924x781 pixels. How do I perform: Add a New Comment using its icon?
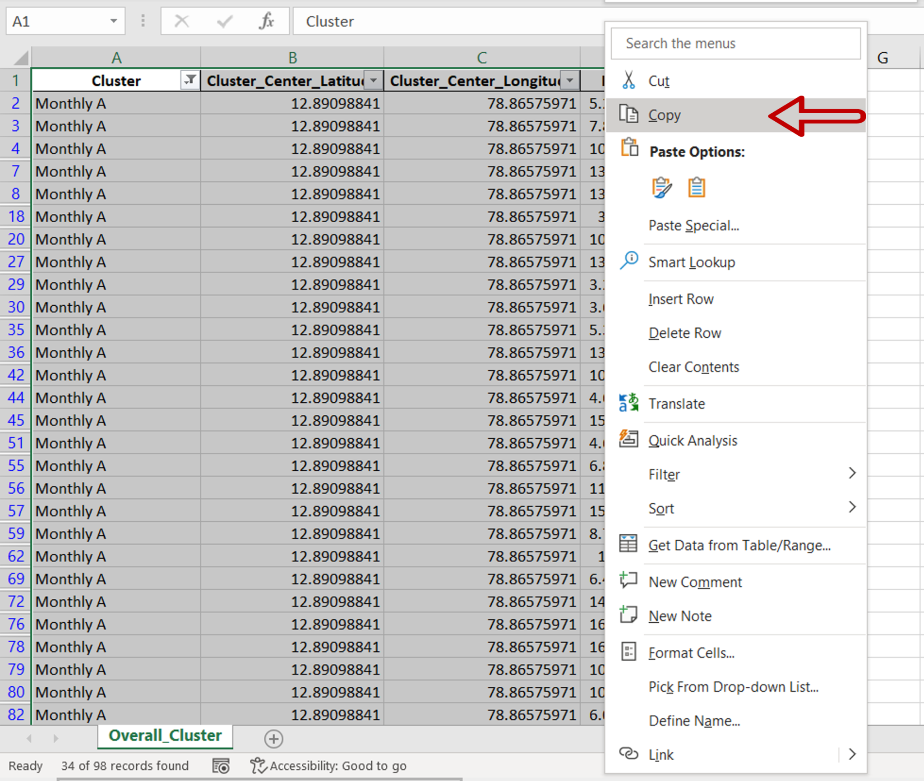628,581
